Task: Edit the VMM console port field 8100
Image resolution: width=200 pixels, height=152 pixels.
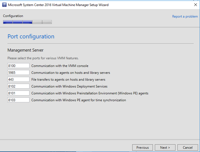Action: click(x=18, y=66)
